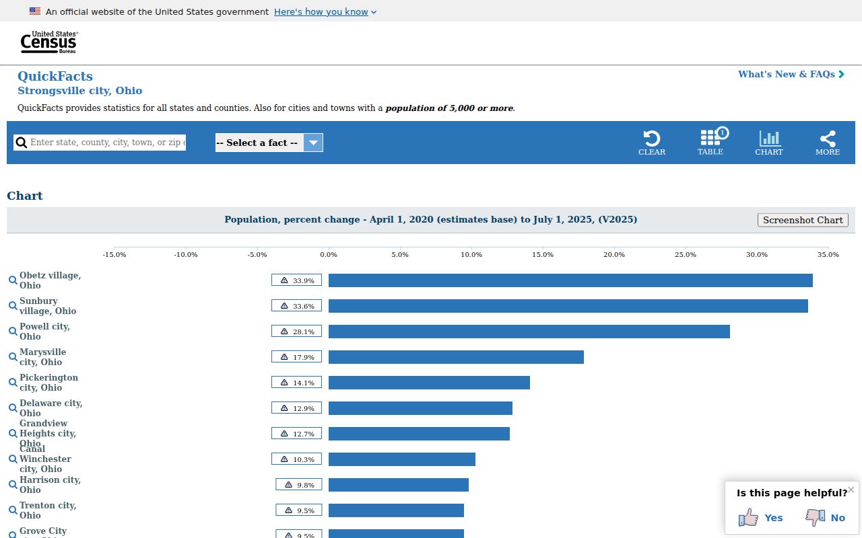
Task: Select the Delaware city, Ohio label
Action: pyautogui.click(x=51, y=408)
